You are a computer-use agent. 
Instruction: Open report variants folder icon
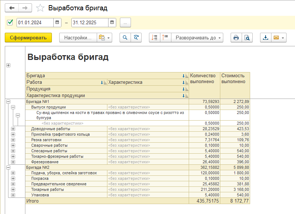[102, 38]
